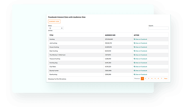
Task: Select the Treasure hunting title cell
Action: (x=76, y=59)
